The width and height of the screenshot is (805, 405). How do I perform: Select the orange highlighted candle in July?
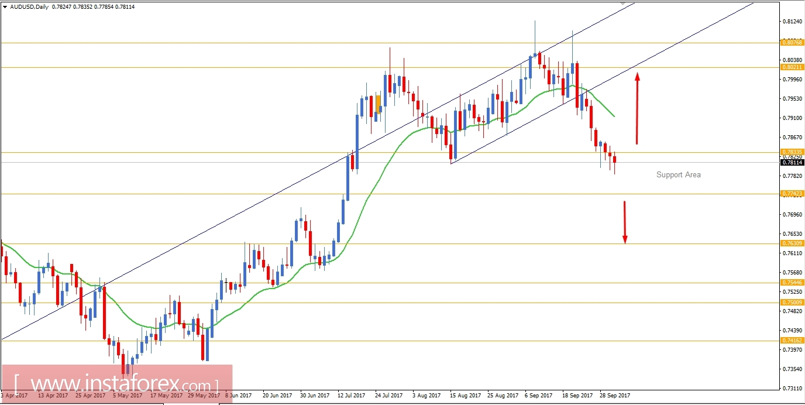click(x=377, y=103)
